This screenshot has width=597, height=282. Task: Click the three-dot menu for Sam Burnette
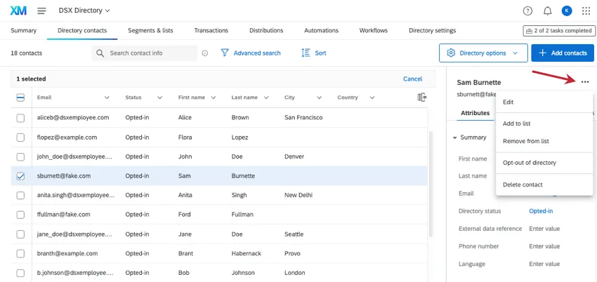pyautogui.click(x=584, y=82)
